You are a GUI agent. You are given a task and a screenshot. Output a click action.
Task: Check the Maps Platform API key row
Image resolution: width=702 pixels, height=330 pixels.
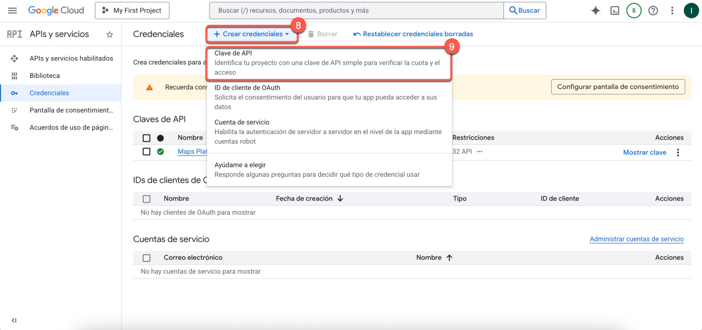pyautogui.click(x=146, y=152)
